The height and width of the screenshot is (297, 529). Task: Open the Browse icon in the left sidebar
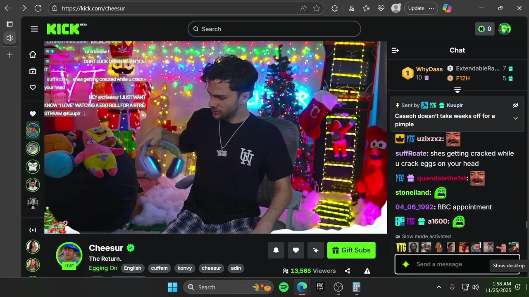pyautogui.click(x=33, y=71)
